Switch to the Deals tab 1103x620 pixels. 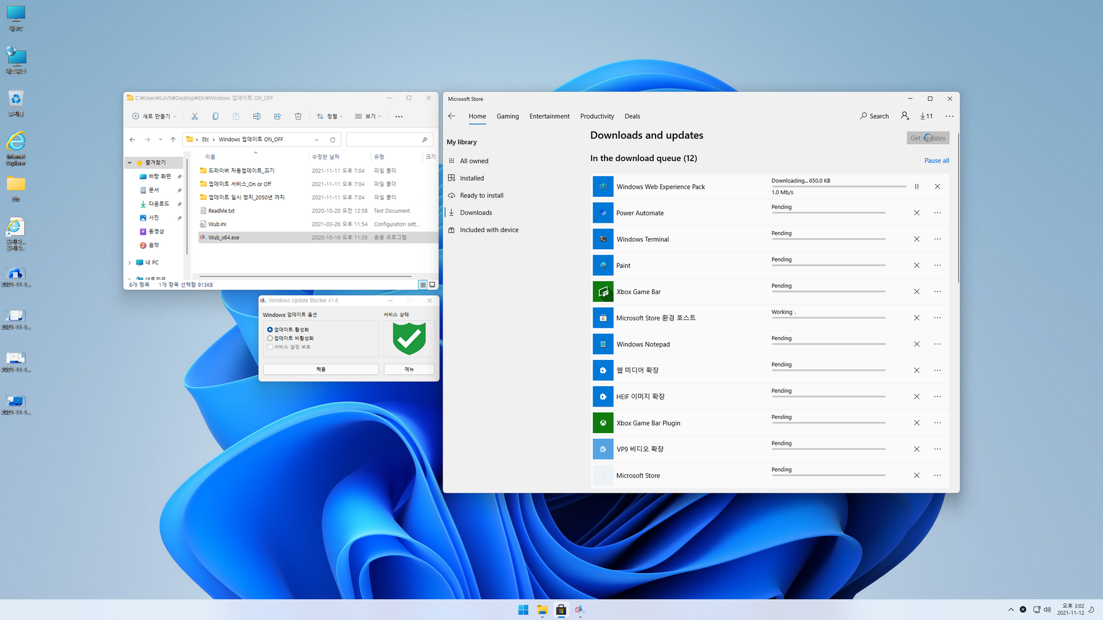click(x=632, y=116)
